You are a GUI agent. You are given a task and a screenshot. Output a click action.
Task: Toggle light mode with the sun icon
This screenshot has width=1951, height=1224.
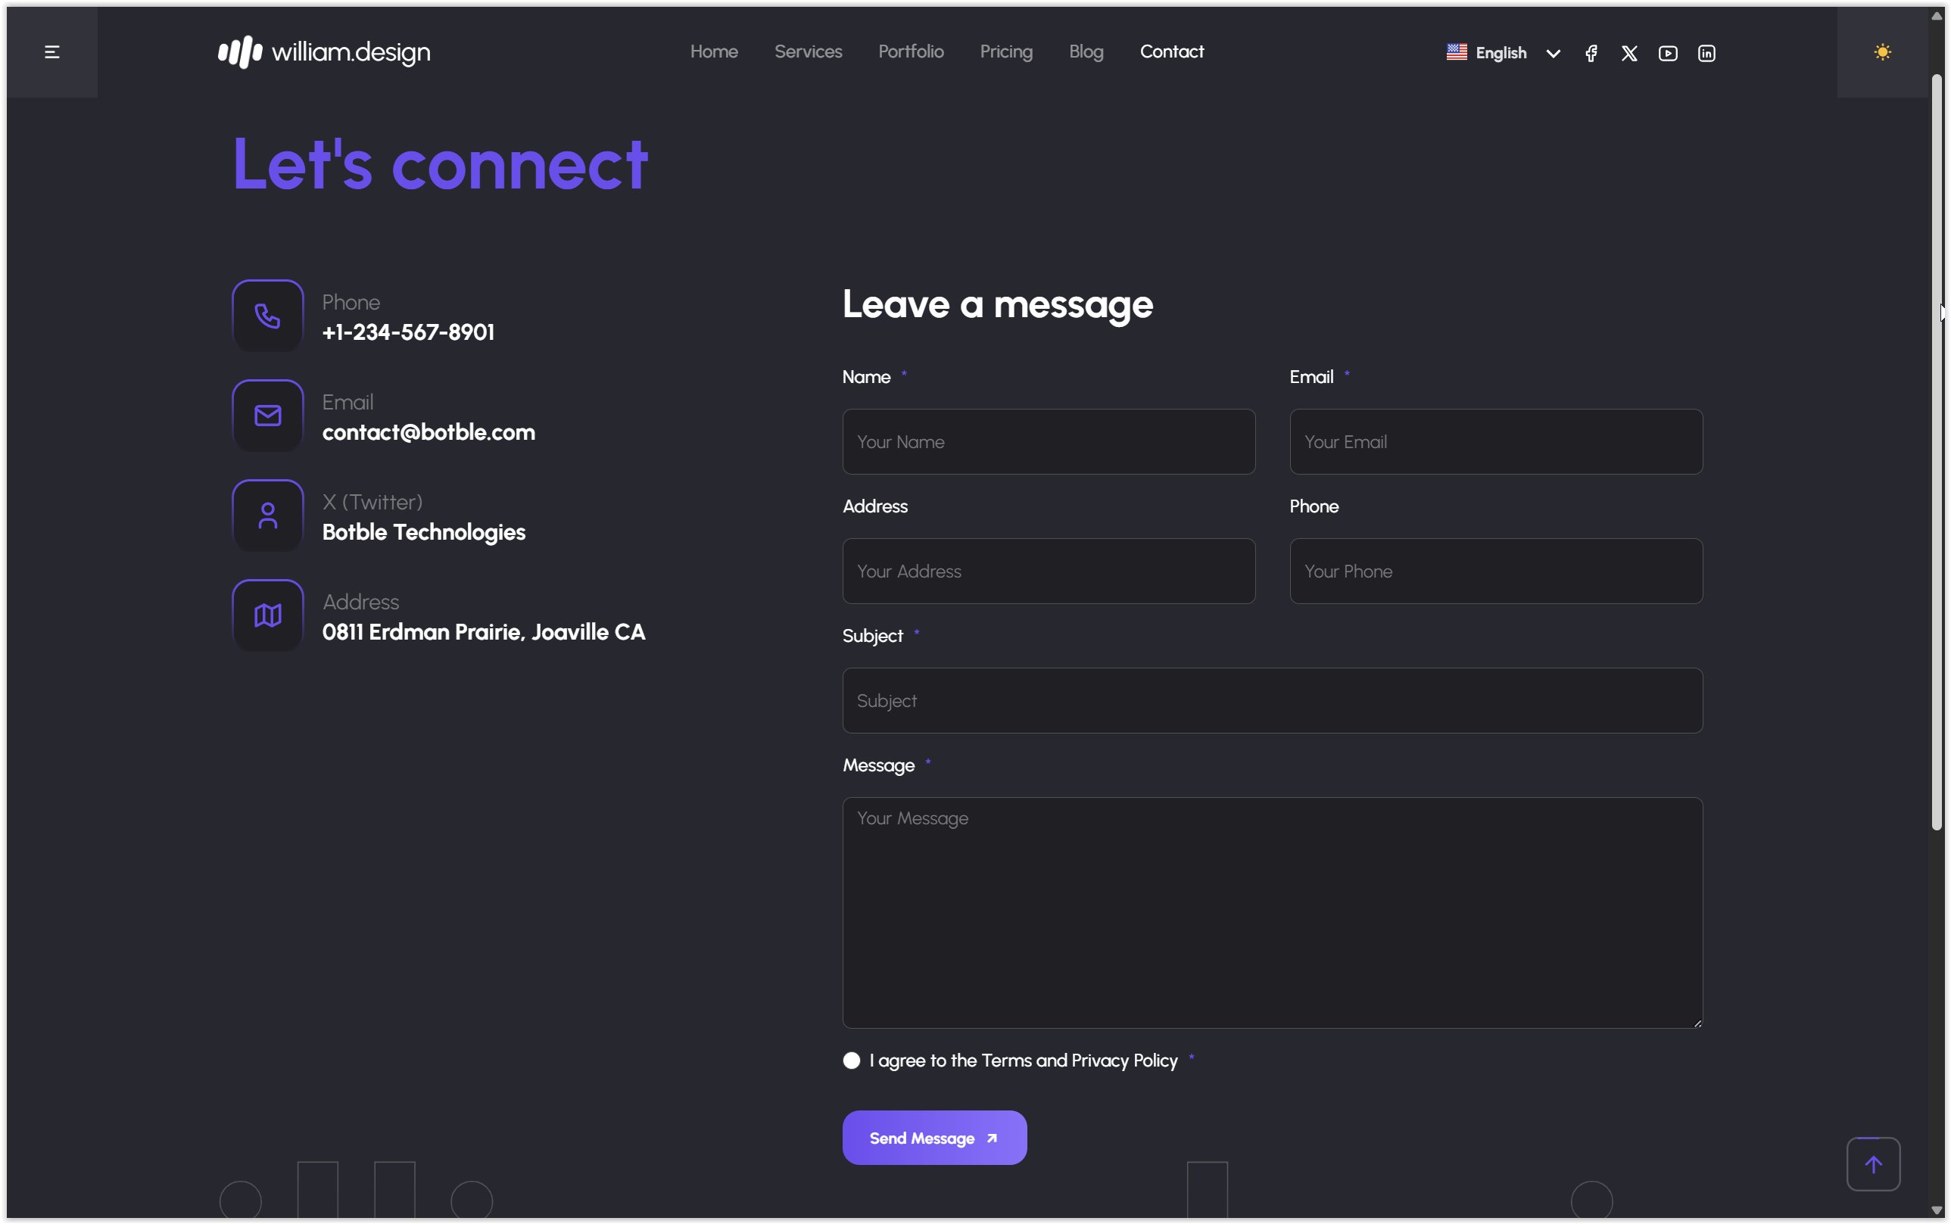click(x=1881, y=51)
